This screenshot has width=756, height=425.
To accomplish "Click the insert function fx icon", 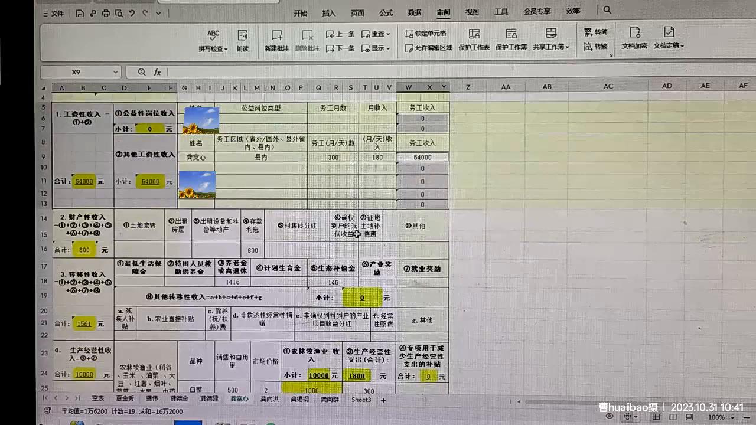I will point(157,71).
